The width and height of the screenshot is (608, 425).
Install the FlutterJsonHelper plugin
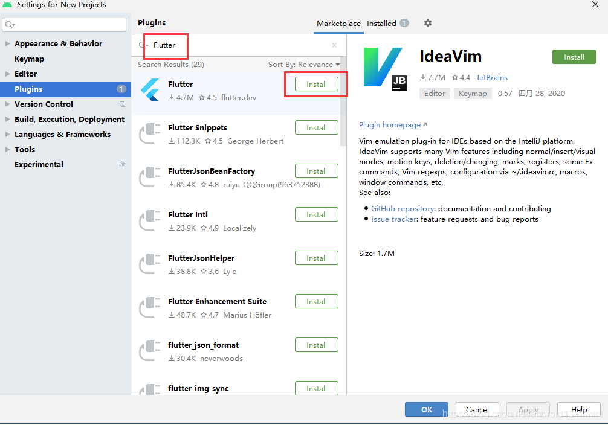[x=317, y=258]
